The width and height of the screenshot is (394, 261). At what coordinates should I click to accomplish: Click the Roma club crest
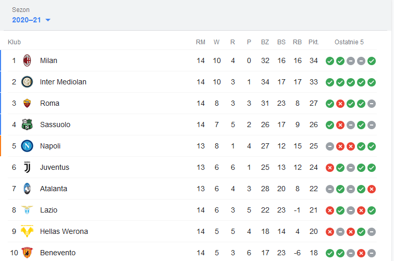27,103
